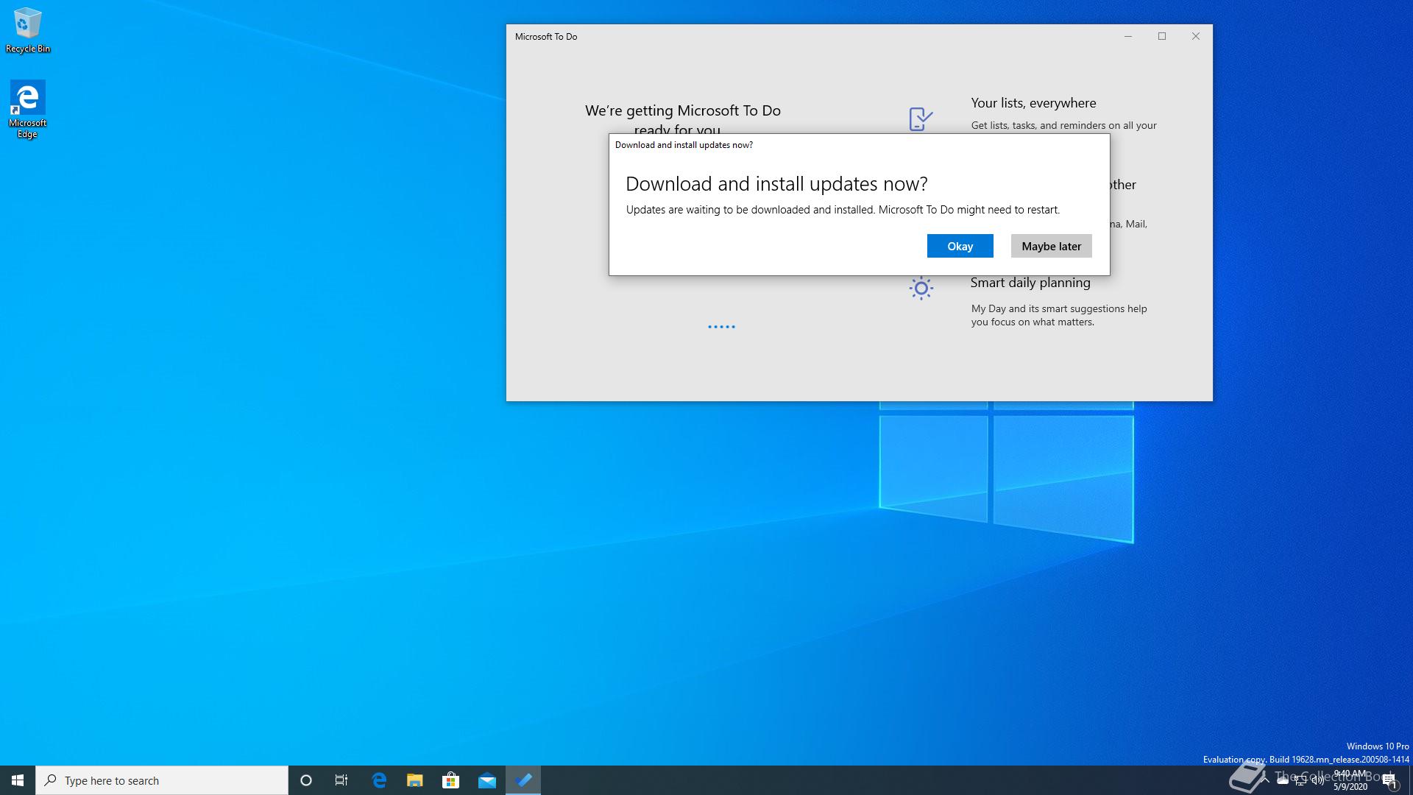Click the taskbar search box
The width and height of the screenshot is (1413, 795).
[x=162, y=780]
